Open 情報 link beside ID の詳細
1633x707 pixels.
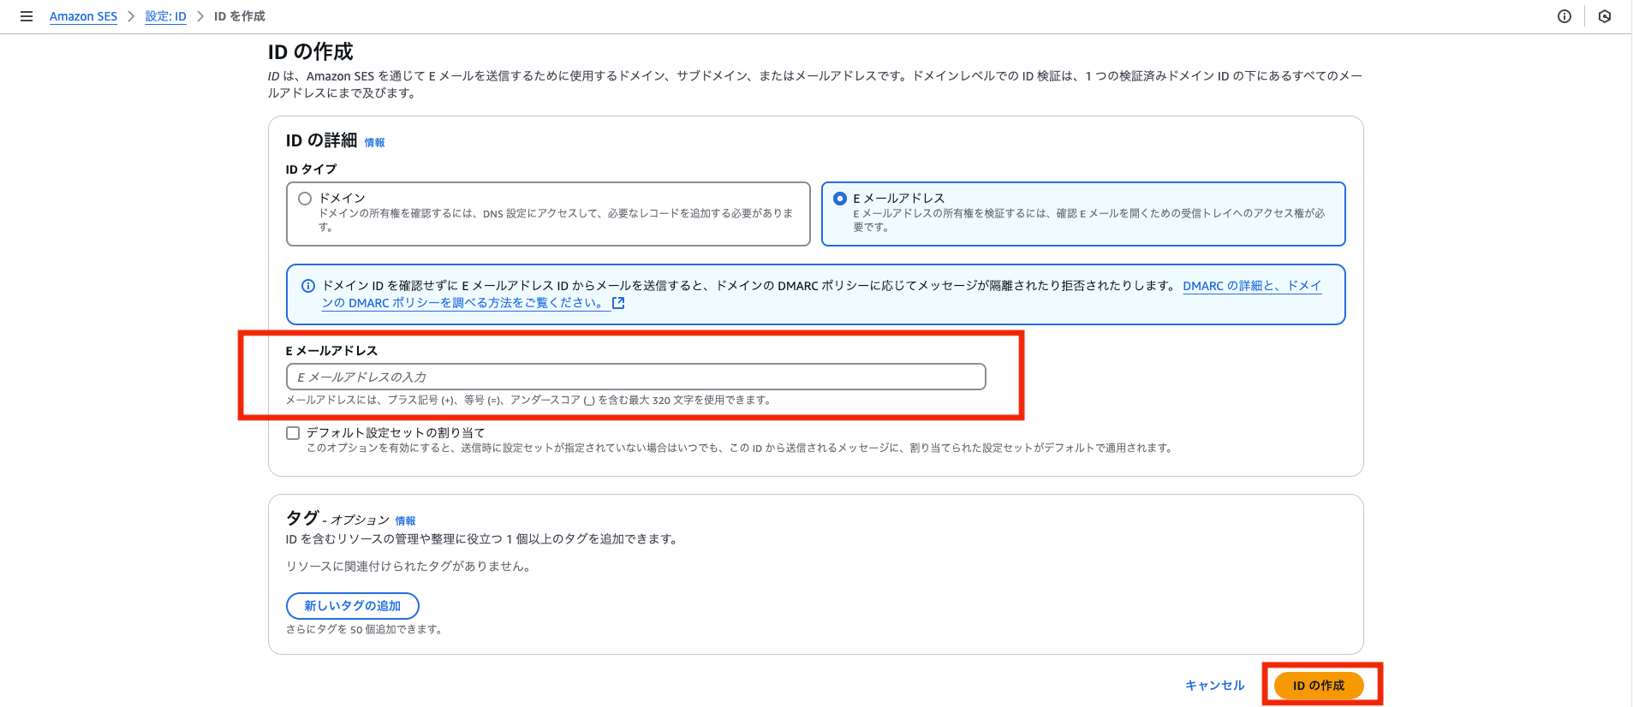click(x=374, y=143)
